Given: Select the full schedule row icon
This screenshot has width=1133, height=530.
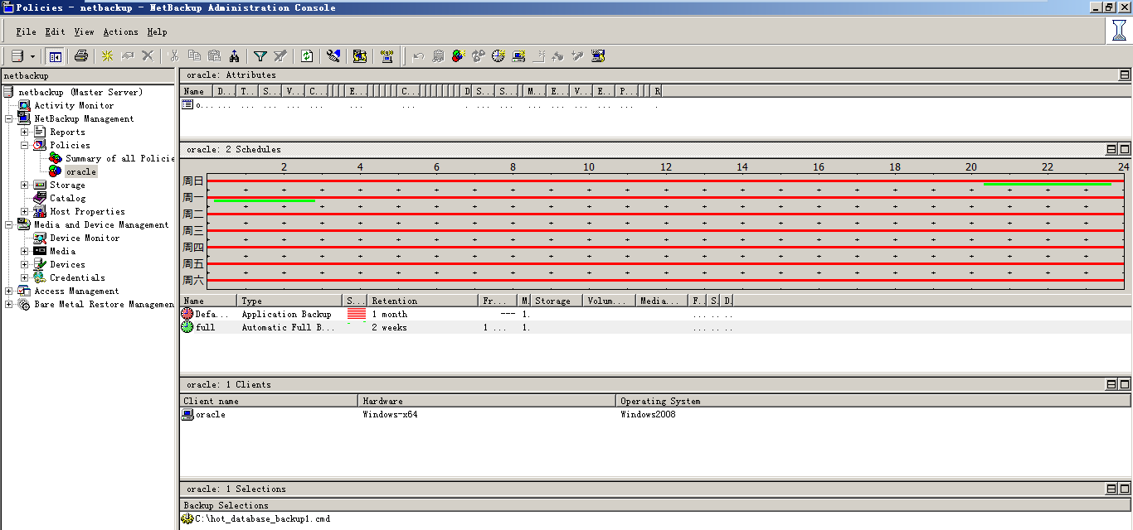Looking at the screenshot, I should (187, 327).
